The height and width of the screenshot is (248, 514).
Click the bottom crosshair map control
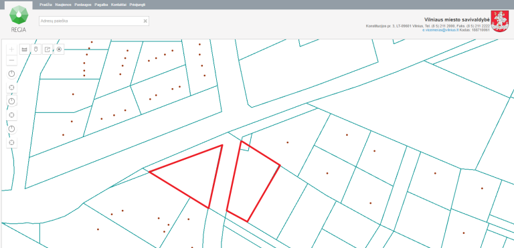[12, 142]
